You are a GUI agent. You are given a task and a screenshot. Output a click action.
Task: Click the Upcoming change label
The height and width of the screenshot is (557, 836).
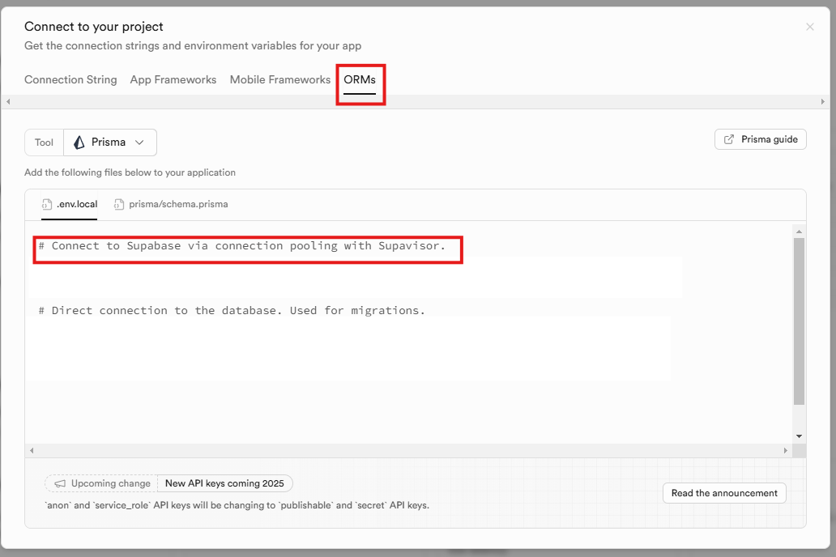[x=111, y=483]
